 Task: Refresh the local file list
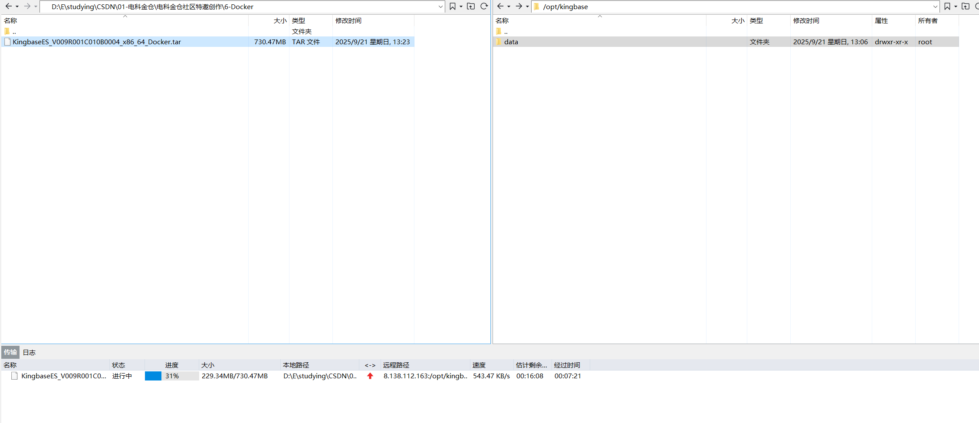pos(484,6)
